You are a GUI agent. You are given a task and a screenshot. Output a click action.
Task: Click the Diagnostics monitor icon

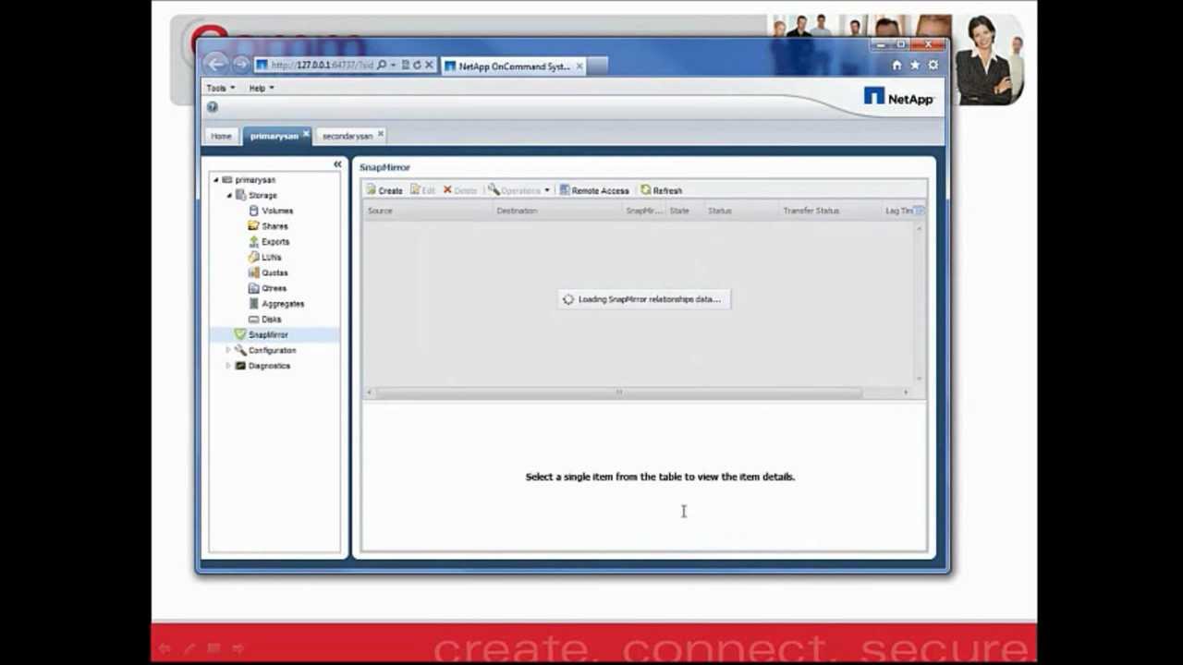(240, 366)
